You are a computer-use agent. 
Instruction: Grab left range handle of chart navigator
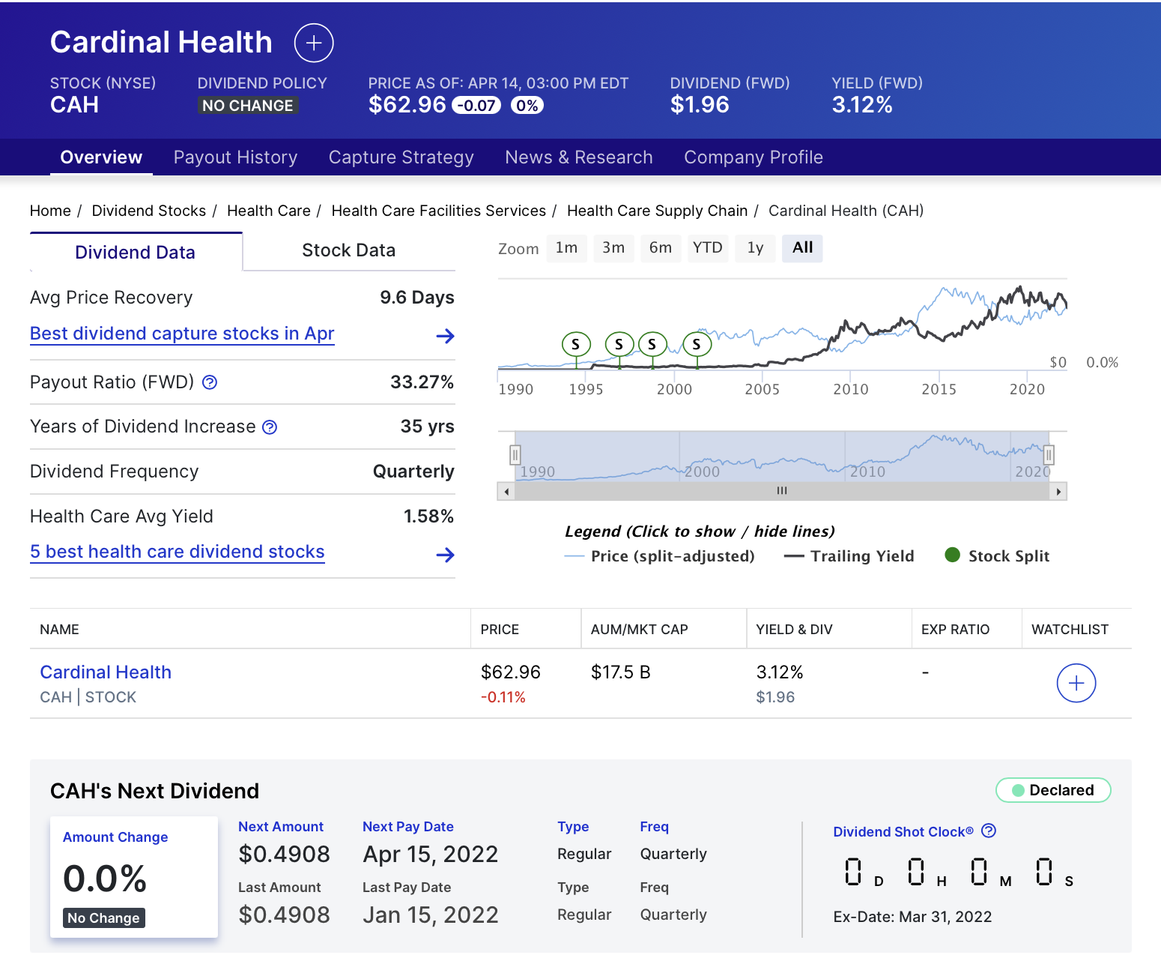coord(515,454)
